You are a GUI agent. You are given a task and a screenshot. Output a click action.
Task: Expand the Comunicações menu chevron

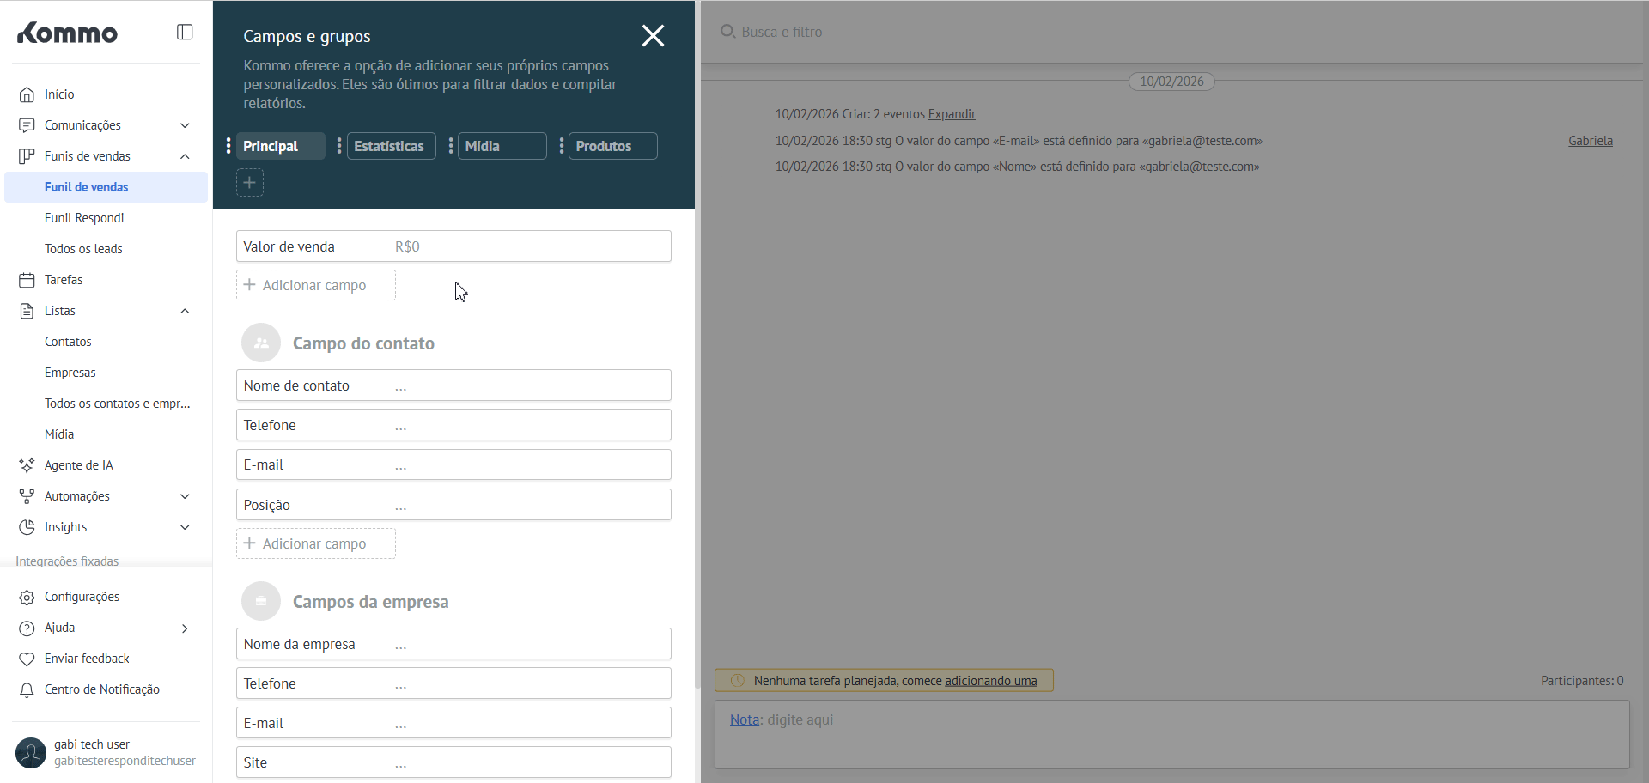click(185, 125)
